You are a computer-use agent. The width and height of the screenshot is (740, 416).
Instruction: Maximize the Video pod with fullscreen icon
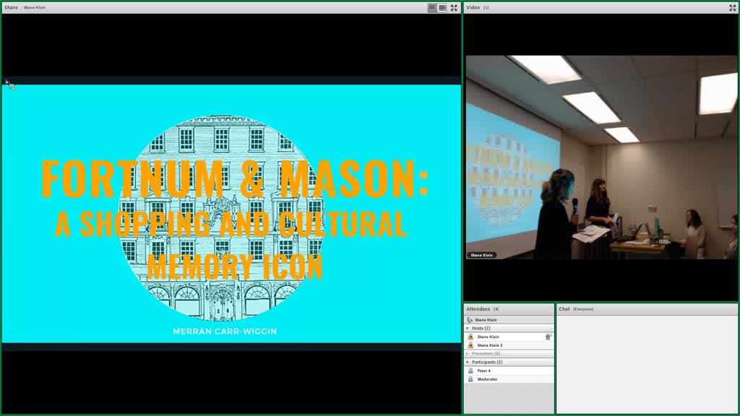point(733,7)
